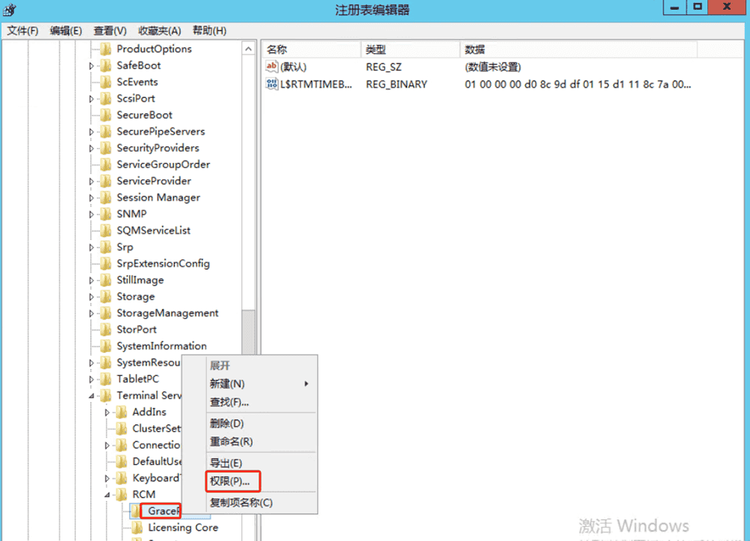The image size is (750, 541).
Task: Click the RCM folder icon
Action: tap(122, 494)
